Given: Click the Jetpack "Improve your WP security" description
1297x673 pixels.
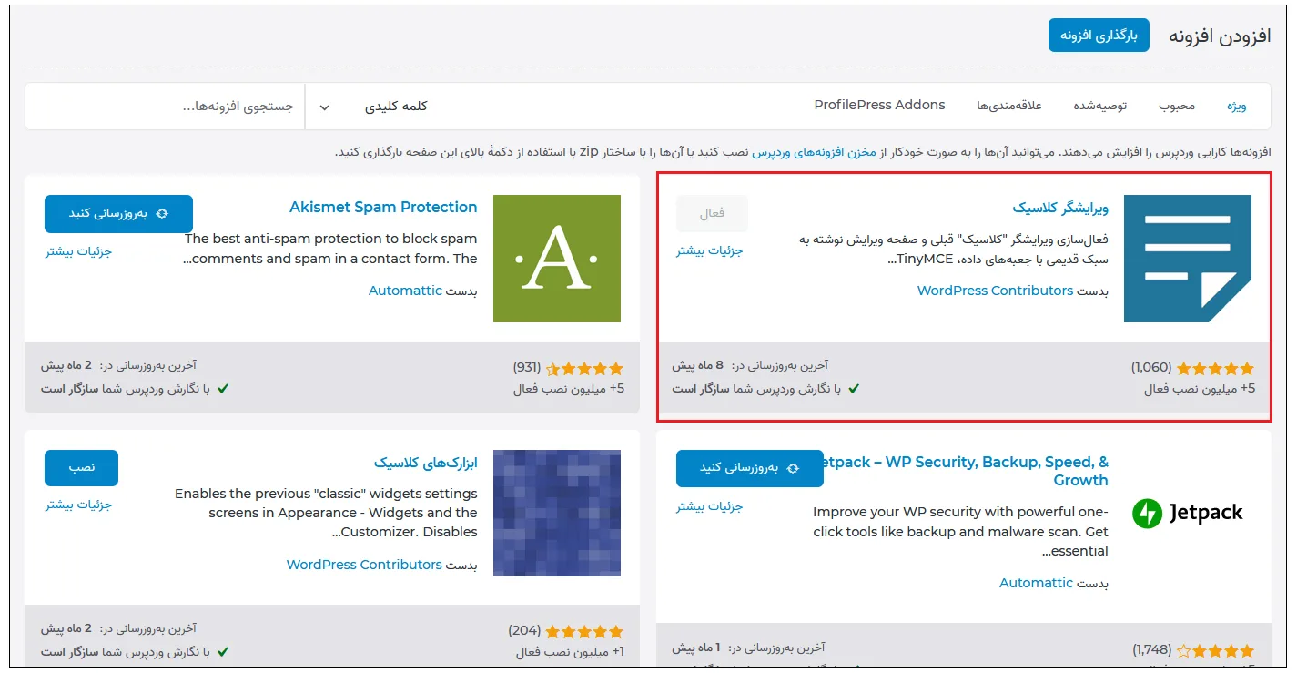Looking at the screenshot, I should [960, 531].
